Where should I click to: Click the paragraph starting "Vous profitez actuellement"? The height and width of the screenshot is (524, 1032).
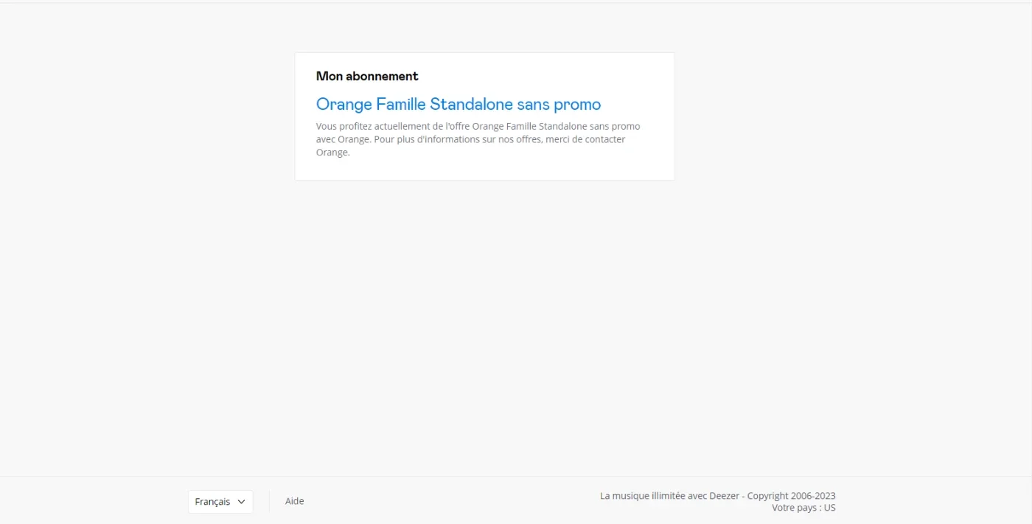coord(478,139)
